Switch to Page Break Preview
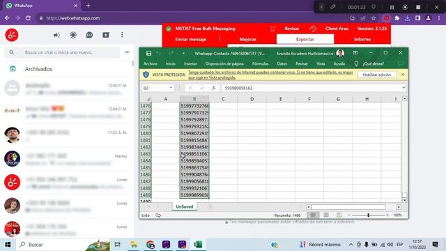This screenshot has width=446, height=251. point(339,215)
